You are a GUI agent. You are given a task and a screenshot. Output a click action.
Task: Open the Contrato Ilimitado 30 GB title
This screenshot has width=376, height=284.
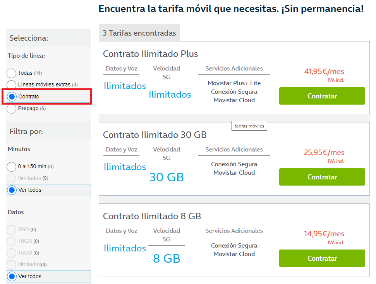pos(155,135)
